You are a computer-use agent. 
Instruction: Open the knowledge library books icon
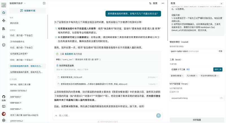tap(4, 29)
